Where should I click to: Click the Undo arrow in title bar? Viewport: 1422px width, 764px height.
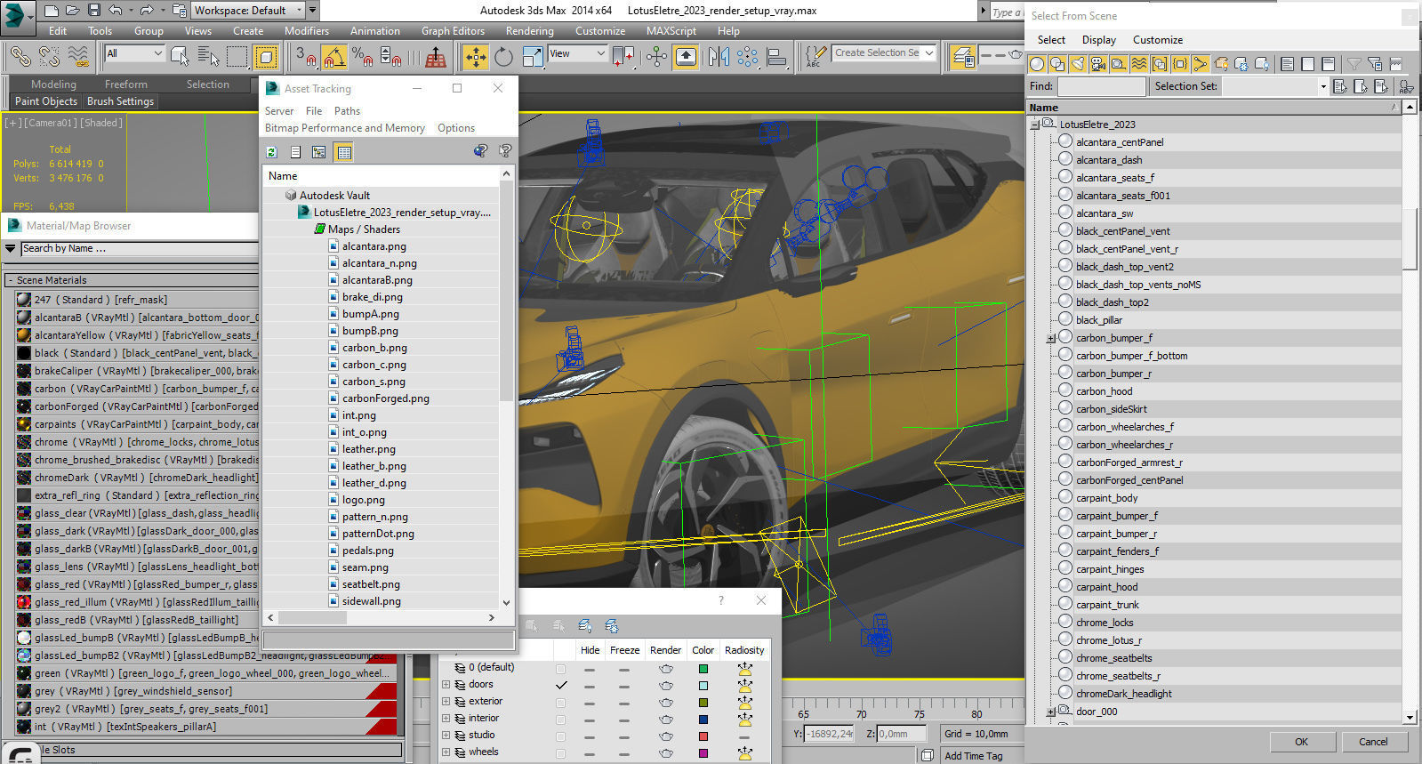click(115, 11)
